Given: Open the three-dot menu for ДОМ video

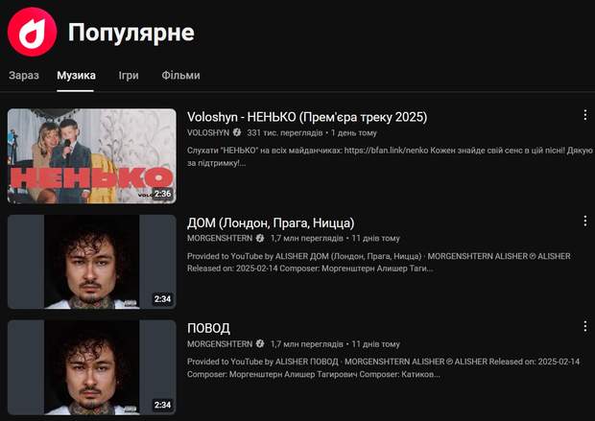Looking at the screenshot, I should coord(585,222).
